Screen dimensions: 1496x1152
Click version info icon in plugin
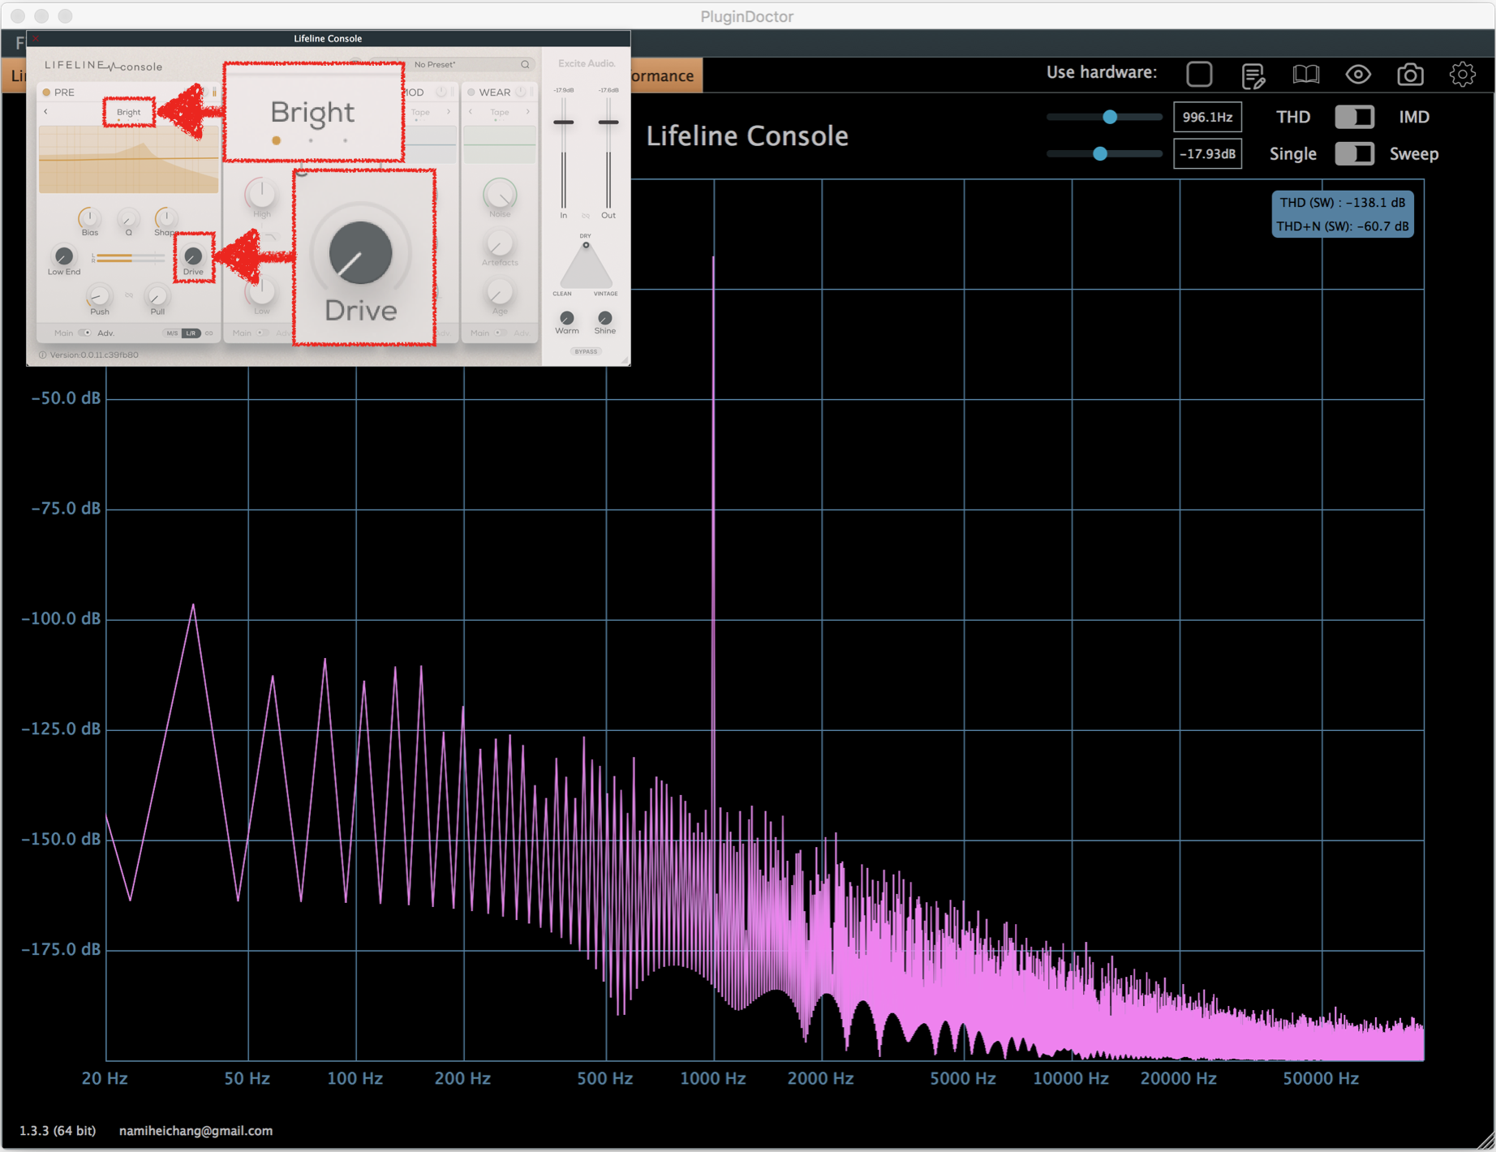(42, 355)
